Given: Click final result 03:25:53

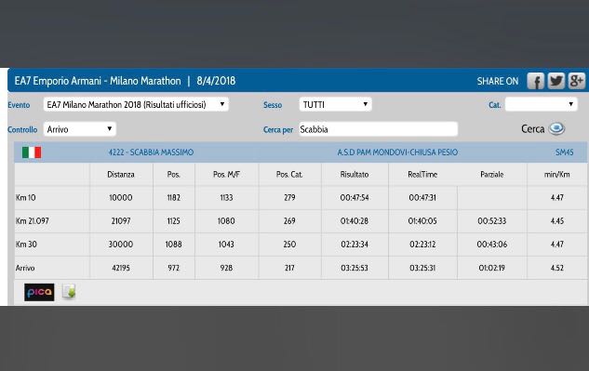Looking at the screenshot, I should [x=355, y=268].
